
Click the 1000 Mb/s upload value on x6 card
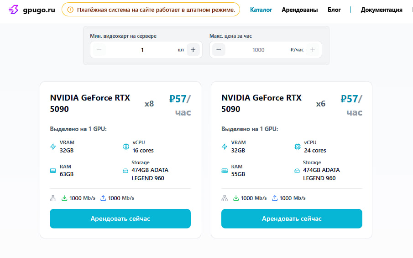click(293, 198)
